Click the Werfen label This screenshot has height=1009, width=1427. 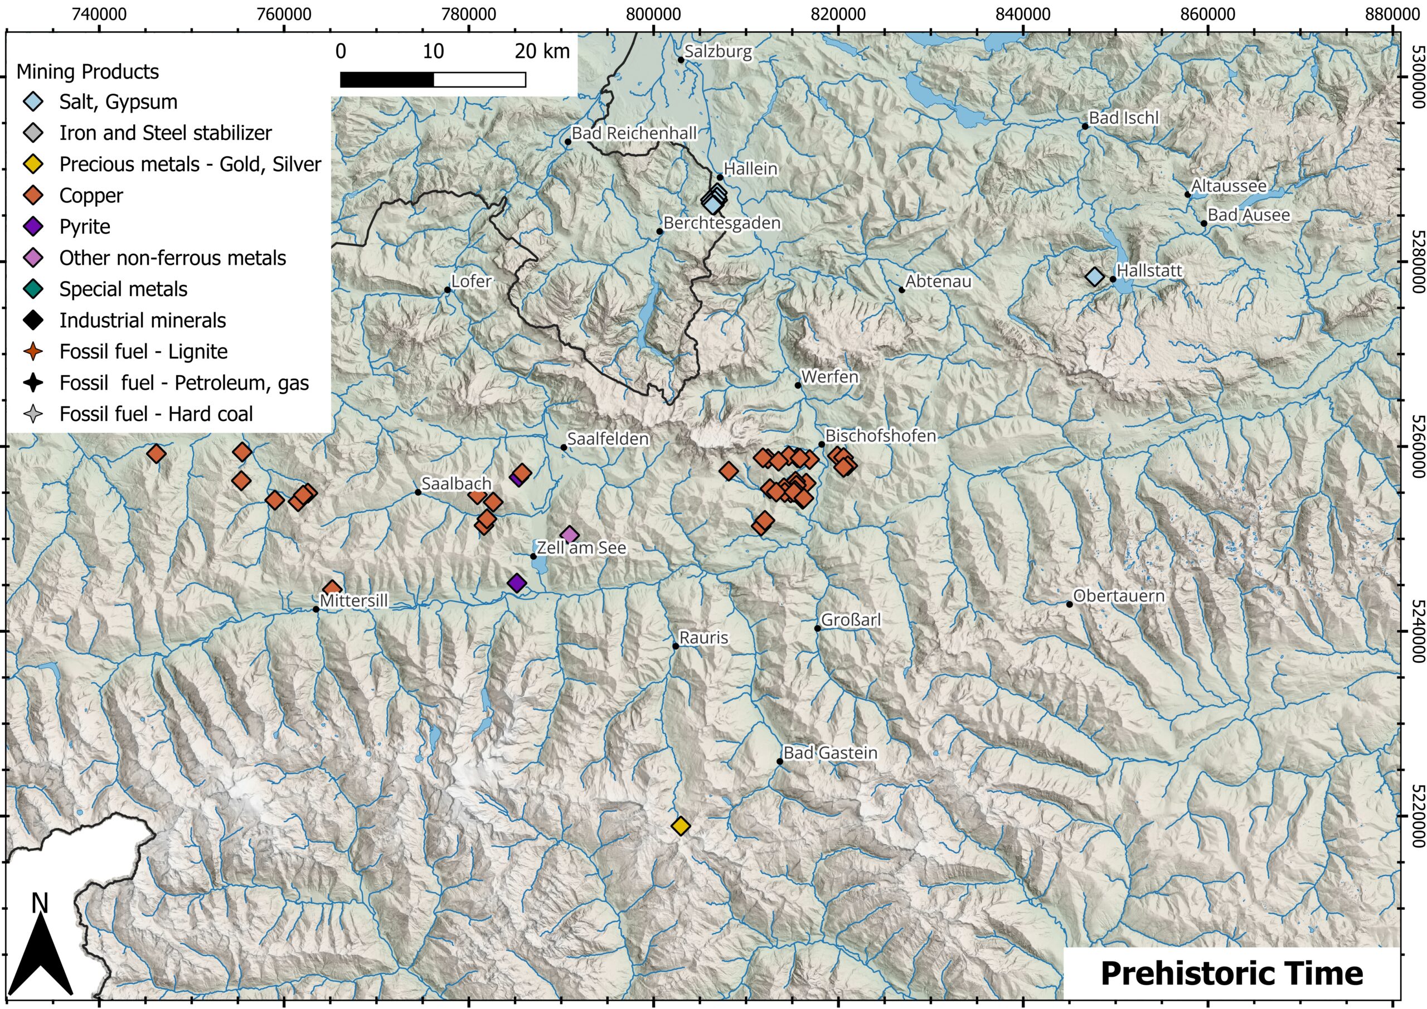(830, 377)
